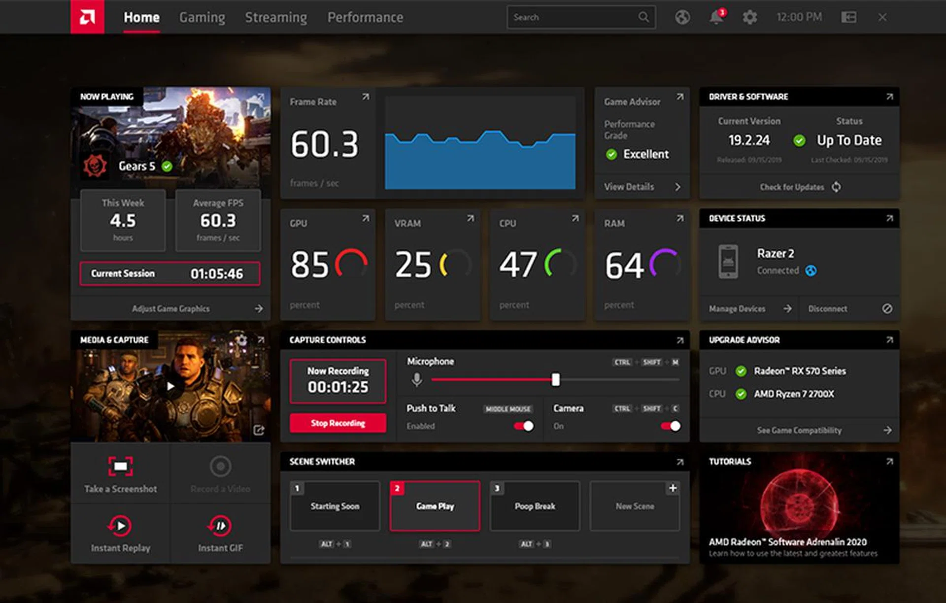Select the Starting Soon scene
The width and height of the screenshot is (946, 603).
(x=335, y=506)
